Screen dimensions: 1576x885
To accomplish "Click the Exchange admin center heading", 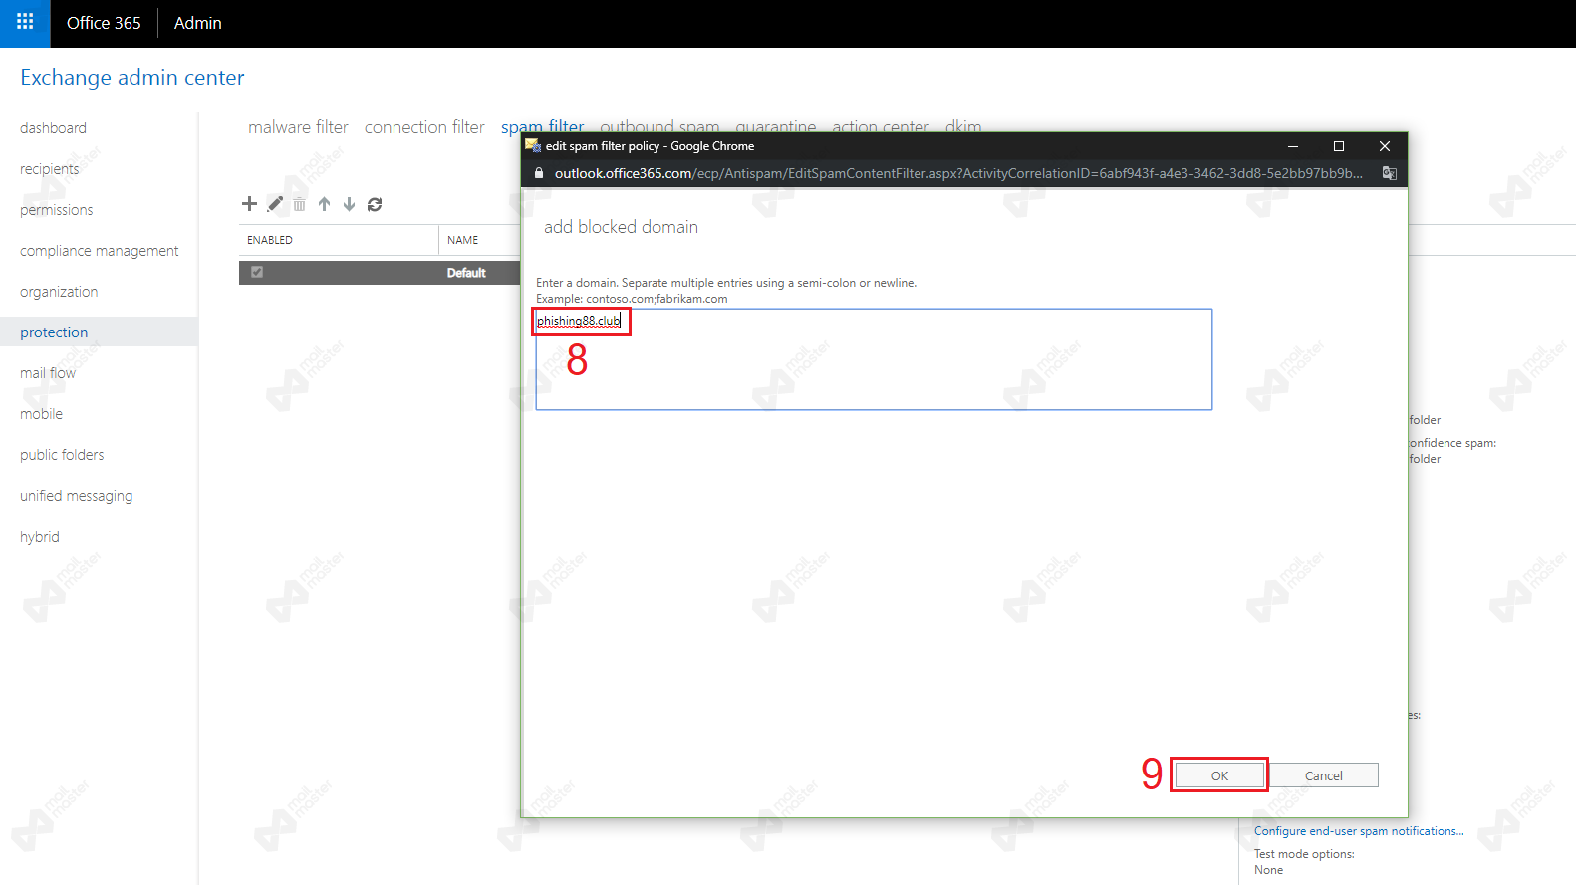I will coord(132,78).
